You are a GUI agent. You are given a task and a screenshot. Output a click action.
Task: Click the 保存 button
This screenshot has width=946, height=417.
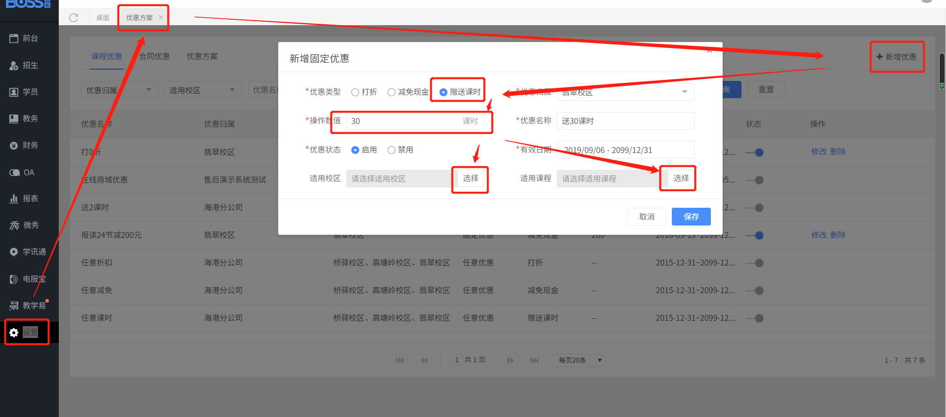(x=691, y=217)
